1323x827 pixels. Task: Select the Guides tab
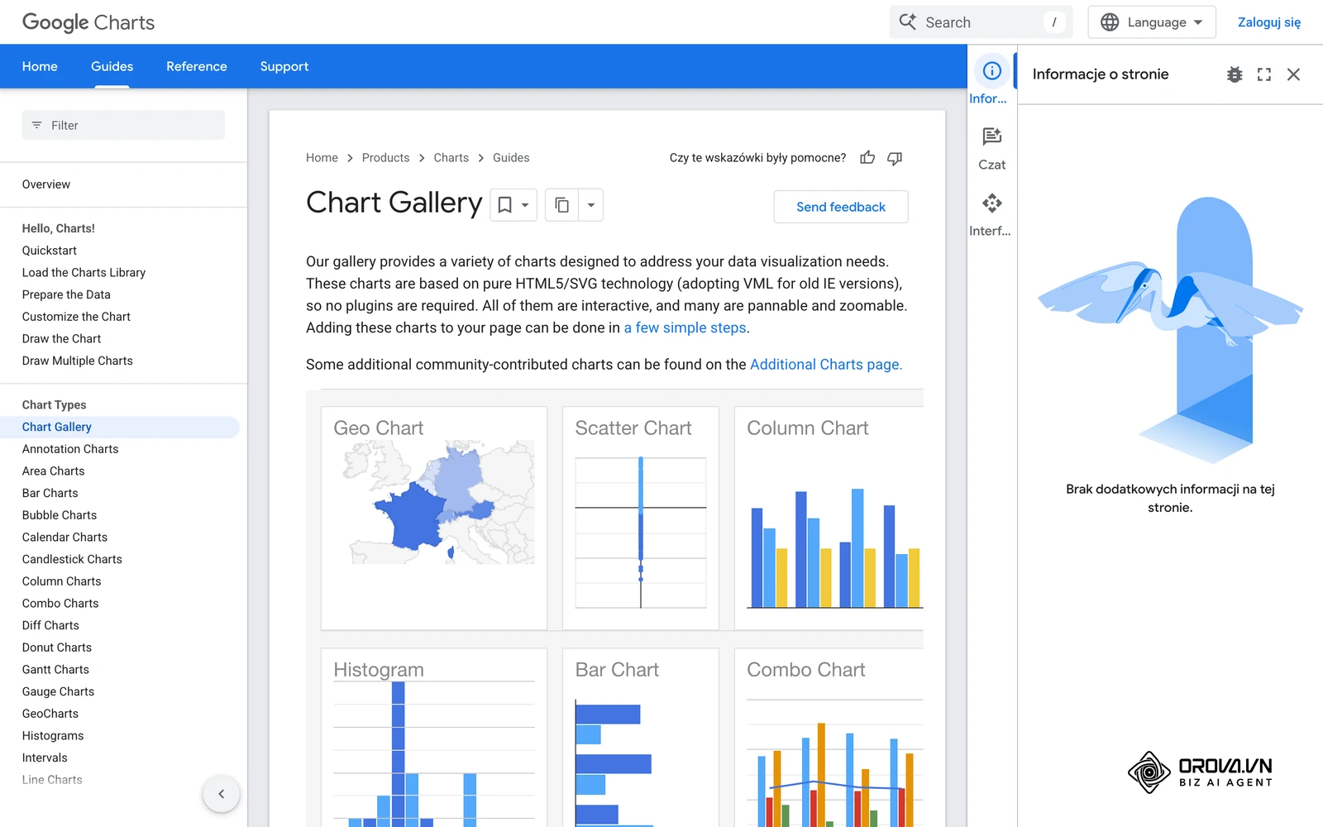(x=112, y=66)
